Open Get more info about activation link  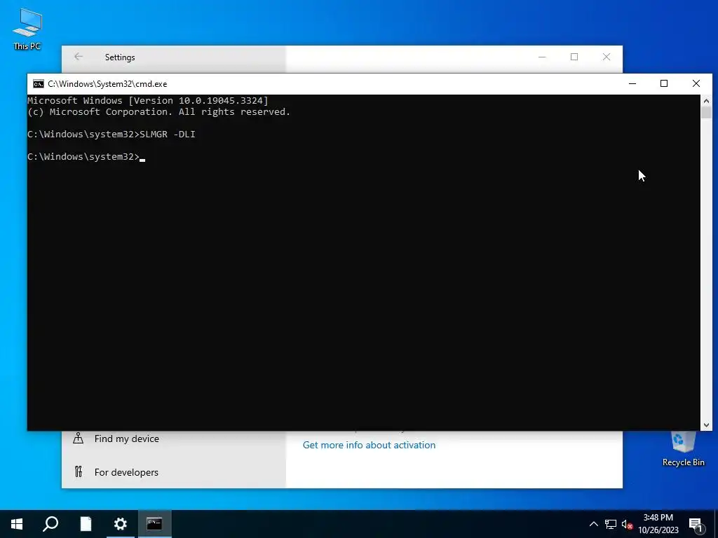(x=369, y=445)
